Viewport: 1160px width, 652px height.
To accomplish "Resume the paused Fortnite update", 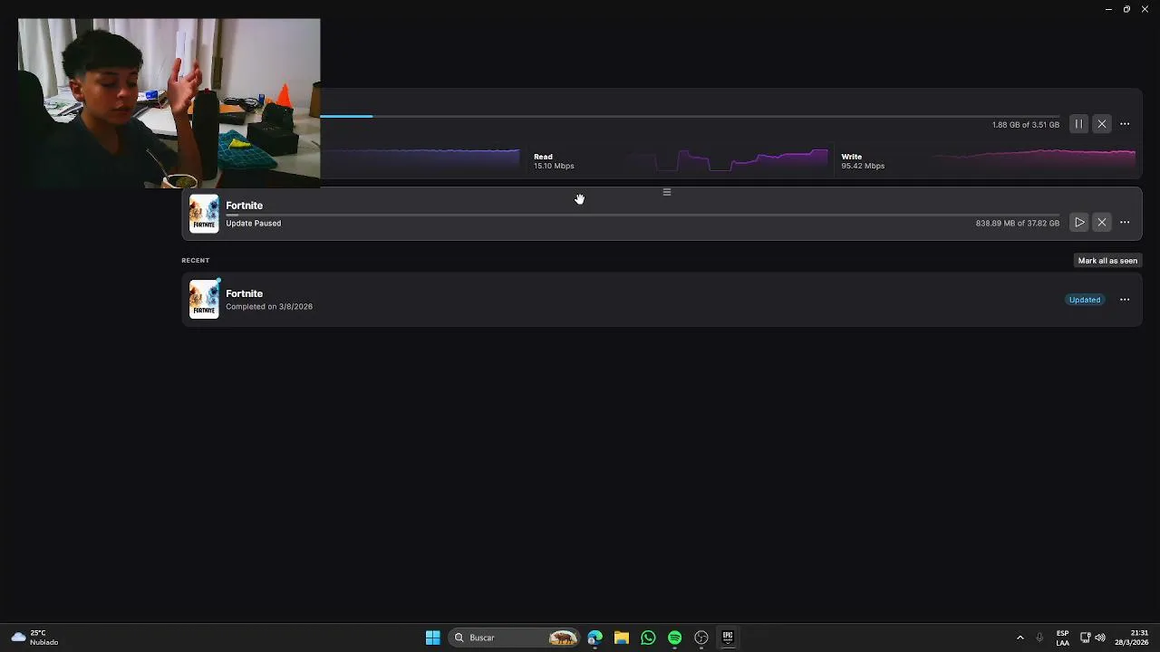I will click(x=1079, y=223).
